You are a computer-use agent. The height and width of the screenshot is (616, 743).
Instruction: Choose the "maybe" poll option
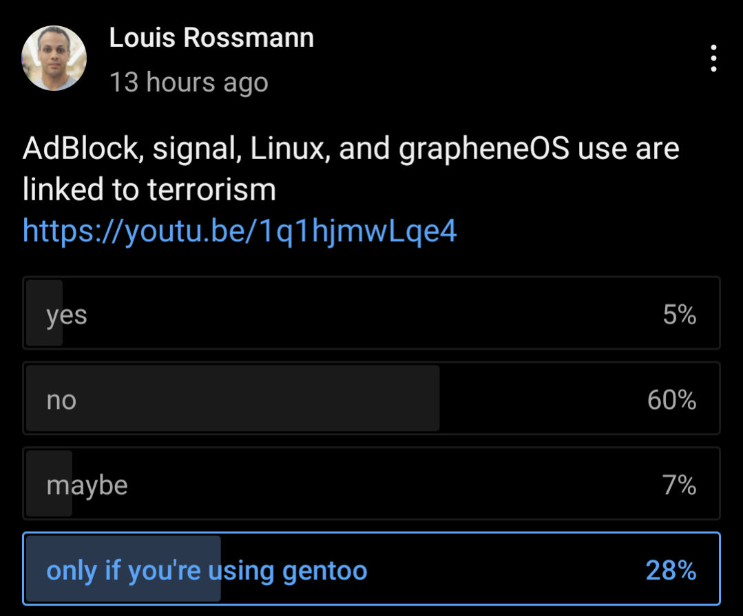click(372, 483)
